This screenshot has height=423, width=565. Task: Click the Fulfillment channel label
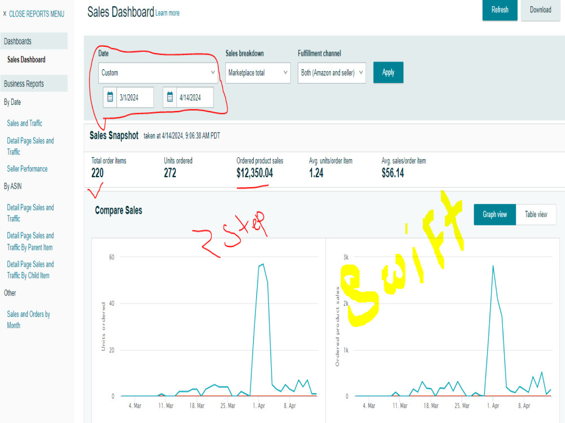319,53
